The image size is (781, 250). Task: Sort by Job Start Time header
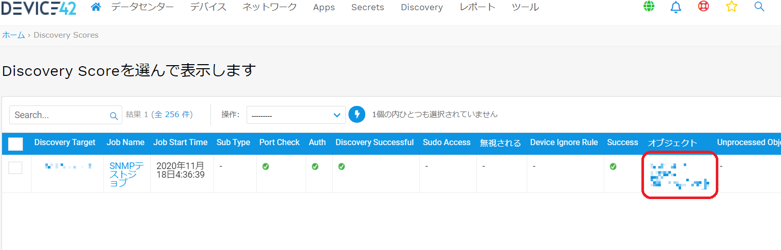180,143
